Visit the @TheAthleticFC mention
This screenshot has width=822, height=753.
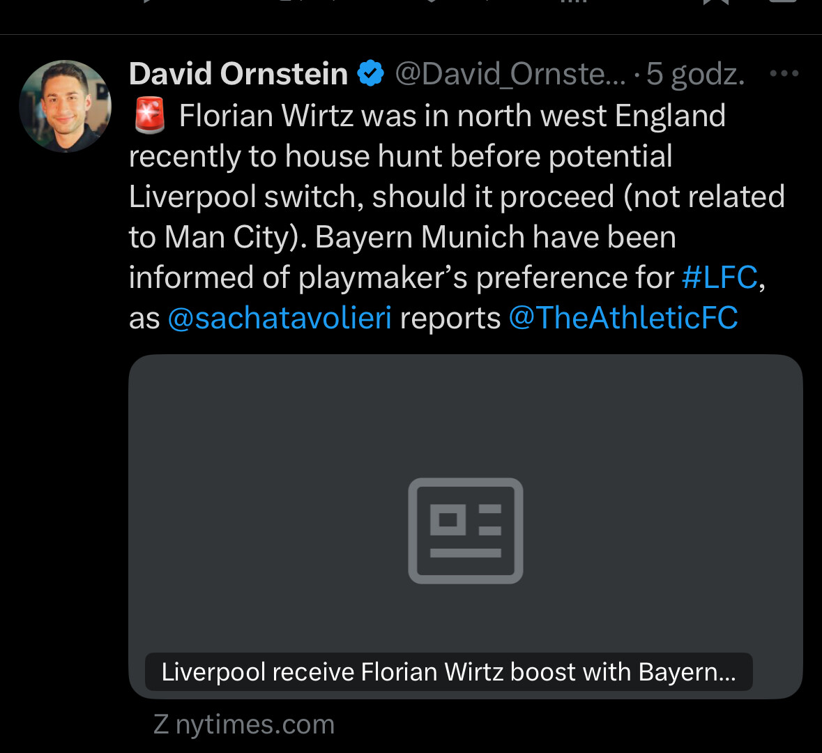click(x=623, y=318)
